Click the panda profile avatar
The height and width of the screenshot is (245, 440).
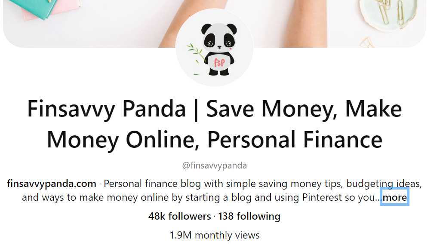coord(214,47)
